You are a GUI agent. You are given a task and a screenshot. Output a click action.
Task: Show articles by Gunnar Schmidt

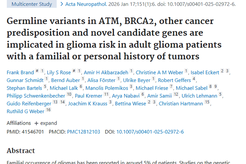click(25, 80)
